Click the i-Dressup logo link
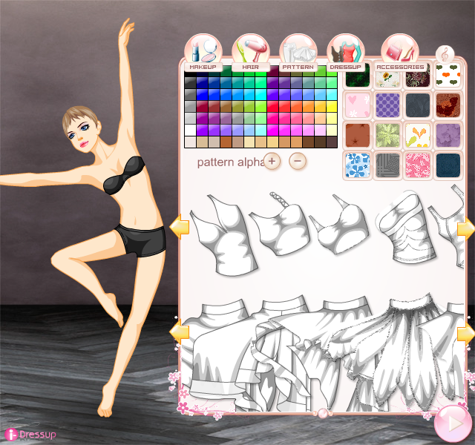The width and height of the screenshot is (475, 445). pos(30,435)
